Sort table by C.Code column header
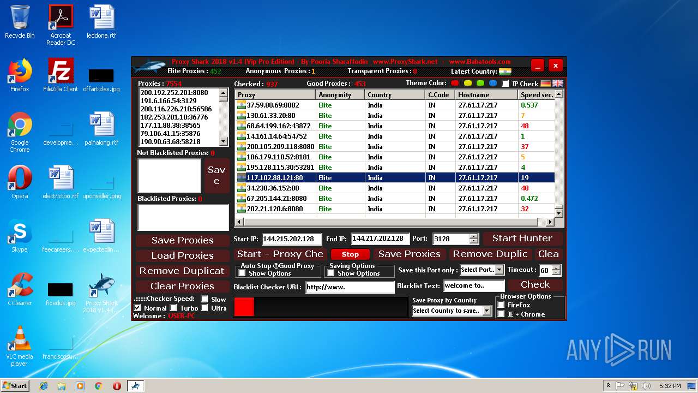This screenshot has height=393, width=698. (440, 94)
